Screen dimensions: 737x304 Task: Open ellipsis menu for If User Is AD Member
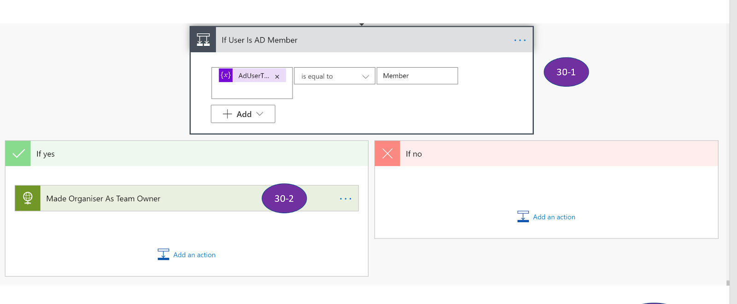click(520, 41)
